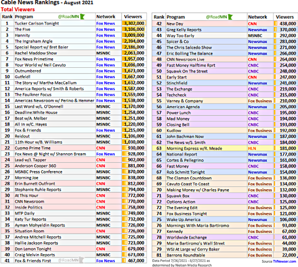
Task: Select Beat w/A. Melber row
Action: coord(73,119)
